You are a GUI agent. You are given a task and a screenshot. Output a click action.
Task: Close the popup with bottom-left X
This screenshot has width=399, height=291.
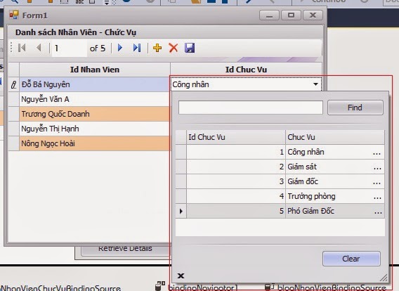tap(181, 276)
